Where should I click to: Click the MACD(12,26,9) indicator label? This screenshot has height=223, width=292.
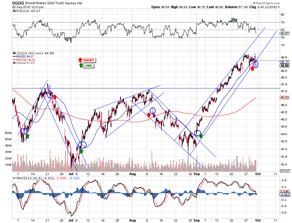(29, 178)
